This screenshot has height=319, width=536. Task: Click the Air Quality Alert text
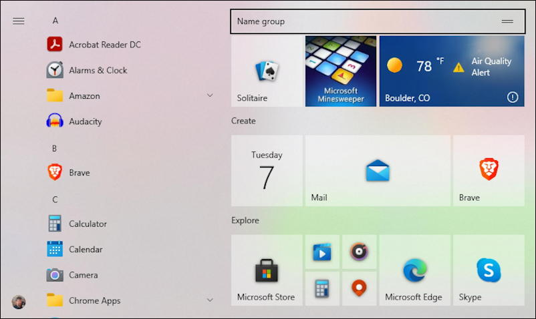pos(491,67)
